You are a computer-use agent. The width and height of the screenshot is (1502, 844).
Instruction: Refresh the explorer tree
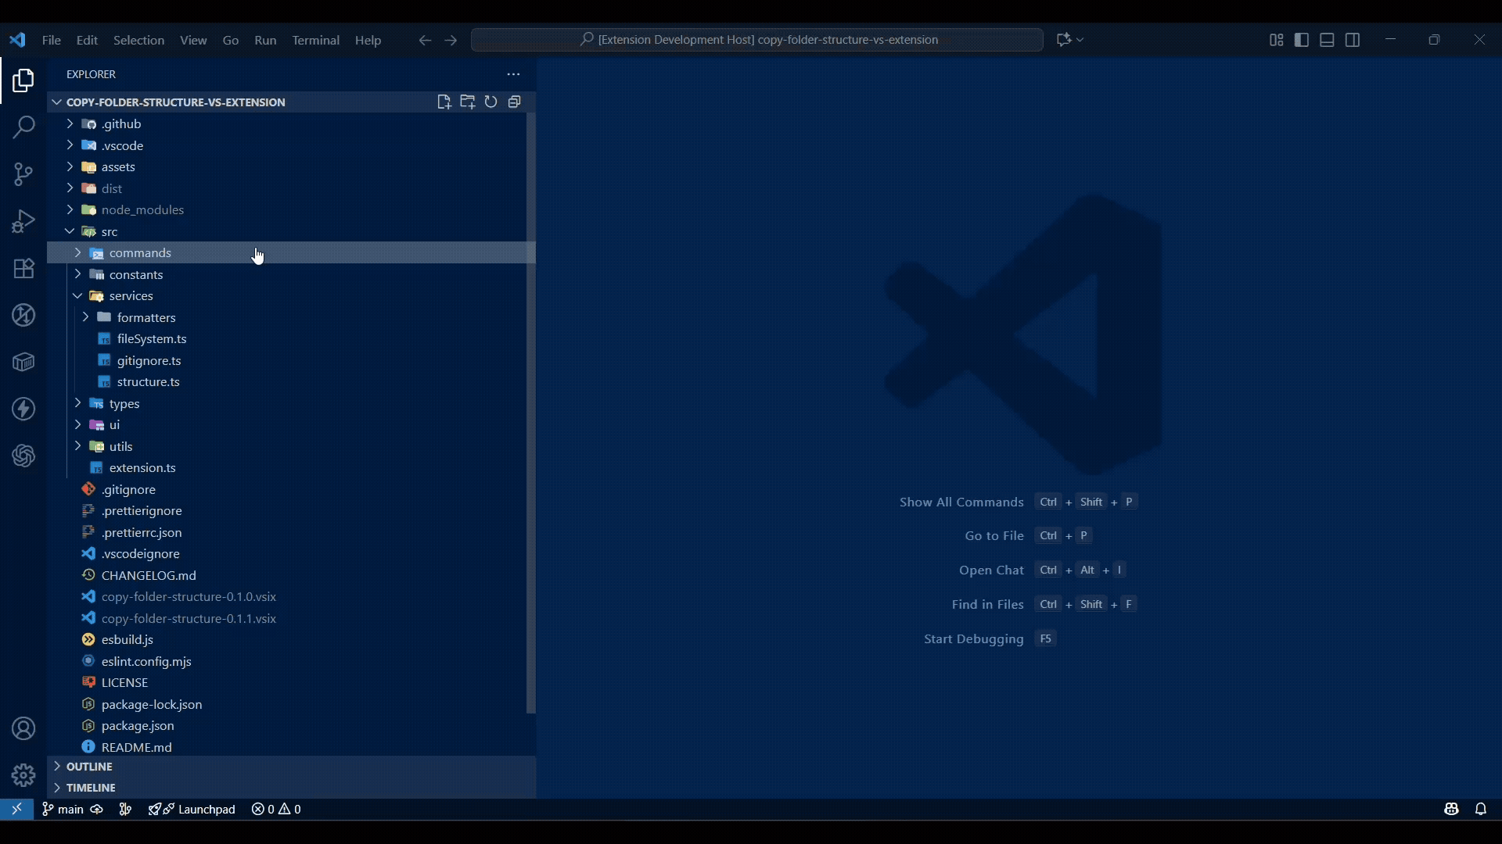click(x=490, y=102)
